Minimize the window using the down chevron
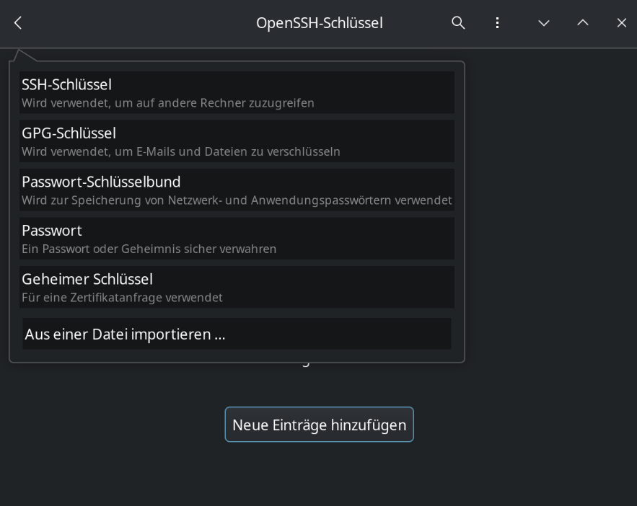Screen dimensions: 637x506 point(544,23)
